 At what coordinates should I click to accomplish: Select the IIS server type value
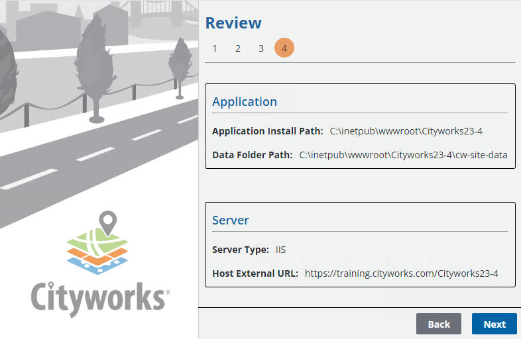280,250
